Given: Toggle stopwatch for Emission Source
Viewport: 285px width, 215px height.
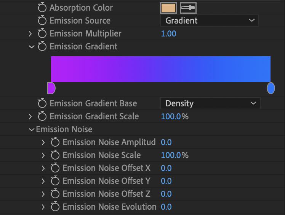Looking at the screenshot, I should click(x=42, y=21).
